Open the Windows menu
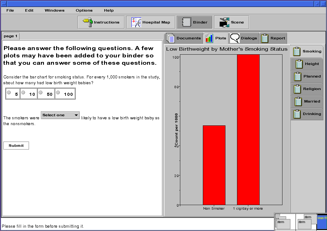327x231 pixels. click(x=55, y=10)
